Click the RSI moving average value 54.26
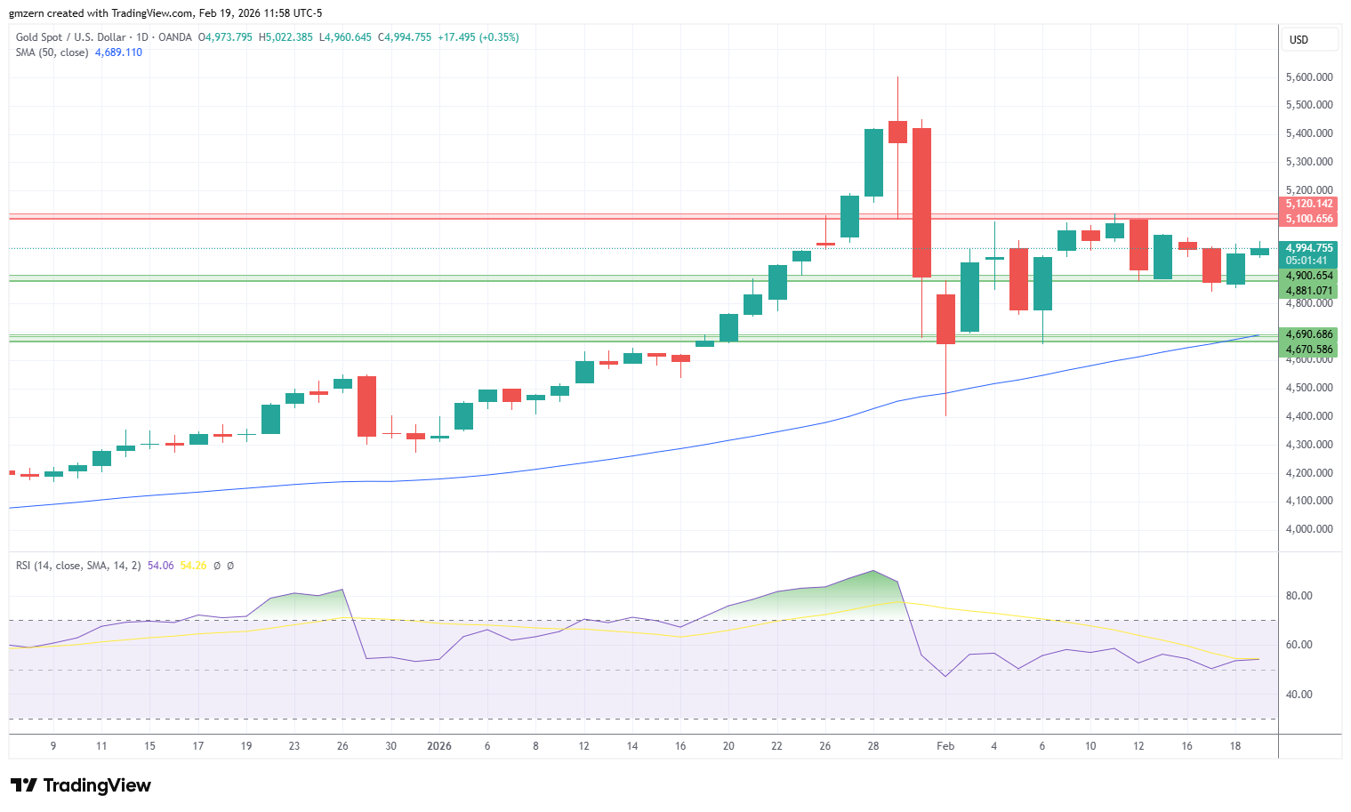The width and height of the screenshot is (1351, 812). coord(193,566)
